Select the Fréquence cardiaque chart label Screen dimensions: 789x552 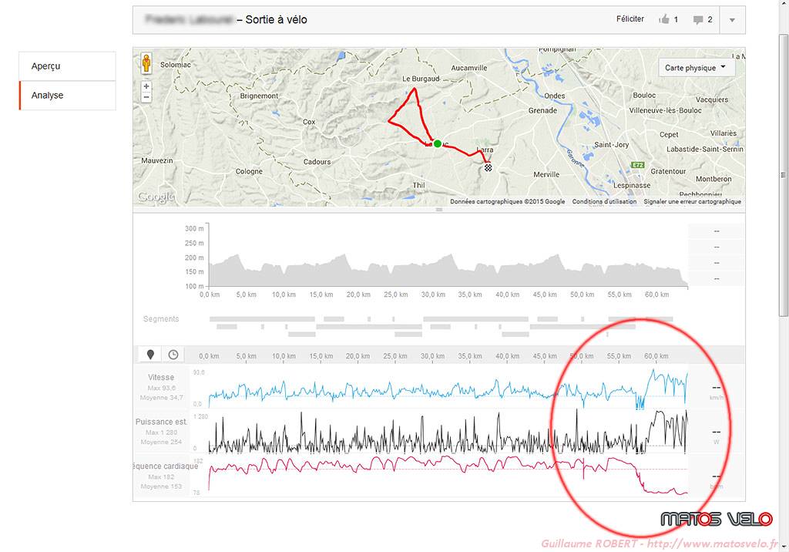pyautogui.click(x=166, y=466)
